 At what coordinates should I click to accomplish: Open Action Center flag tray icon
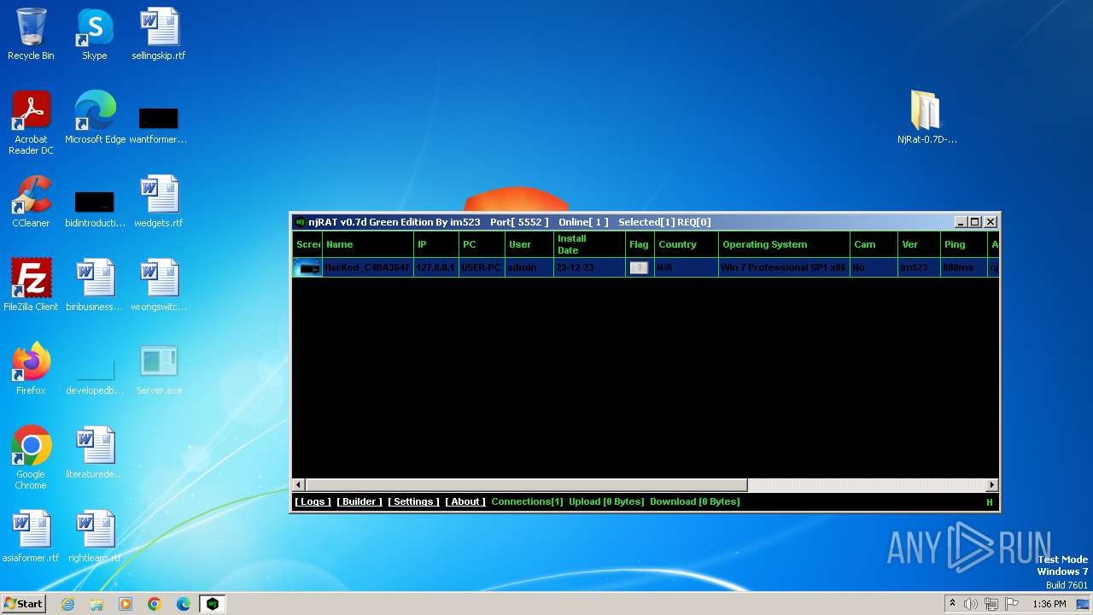pyautogui.click(x=1012, y=604)
